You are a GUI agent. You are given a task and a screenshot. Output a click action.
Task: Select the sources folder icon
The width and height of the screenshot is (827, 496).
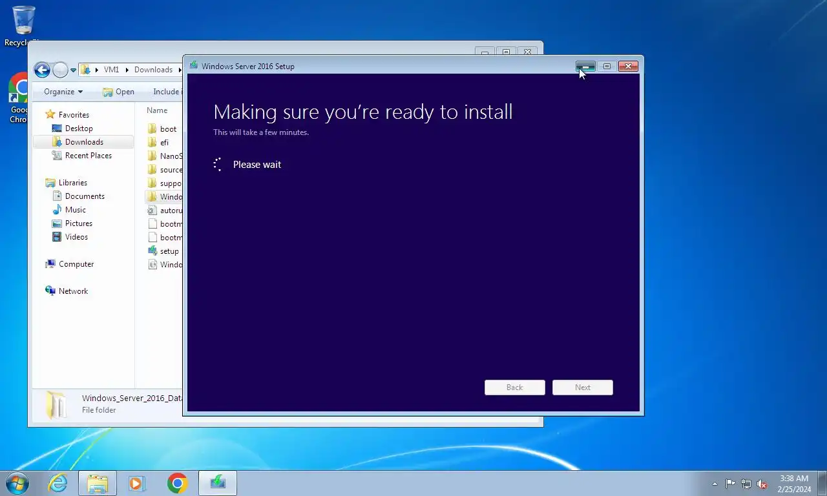pyautogui.click(x=152, y=170)
